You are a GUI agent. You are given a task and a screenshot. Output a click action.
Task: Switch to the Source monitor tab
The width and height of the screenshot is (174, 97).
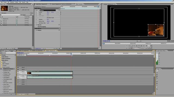pos(62,4)
